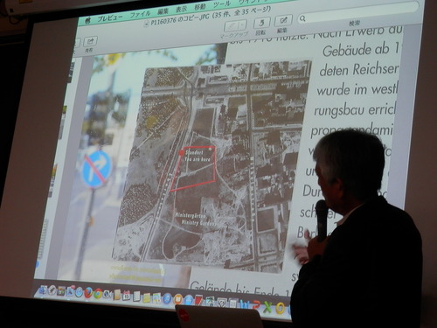Viewport: 437px width, 328px height.
Task: Launch Microsoft PowerPoint from the dock
Action: (x=256, y=305)
